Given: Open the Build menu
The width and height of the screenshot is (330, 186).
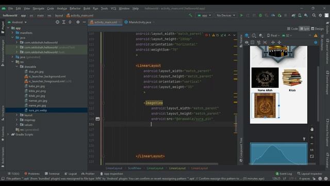Looking at the screenshot, I should 87,8.
